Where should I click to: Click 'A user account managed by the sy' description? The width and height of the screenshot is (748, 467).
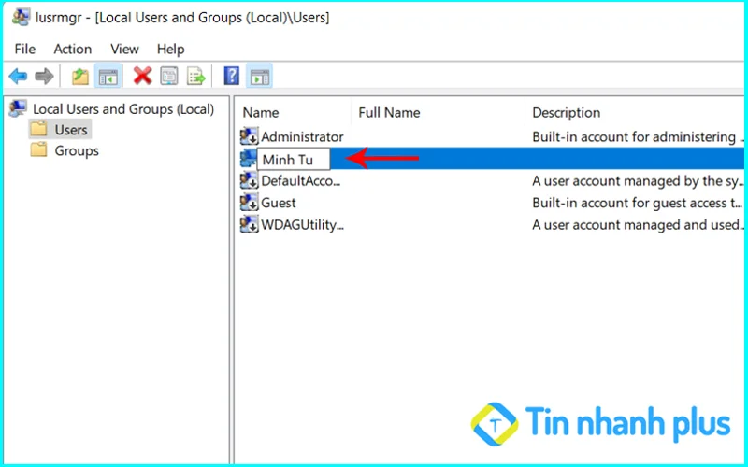pos(638,181)
